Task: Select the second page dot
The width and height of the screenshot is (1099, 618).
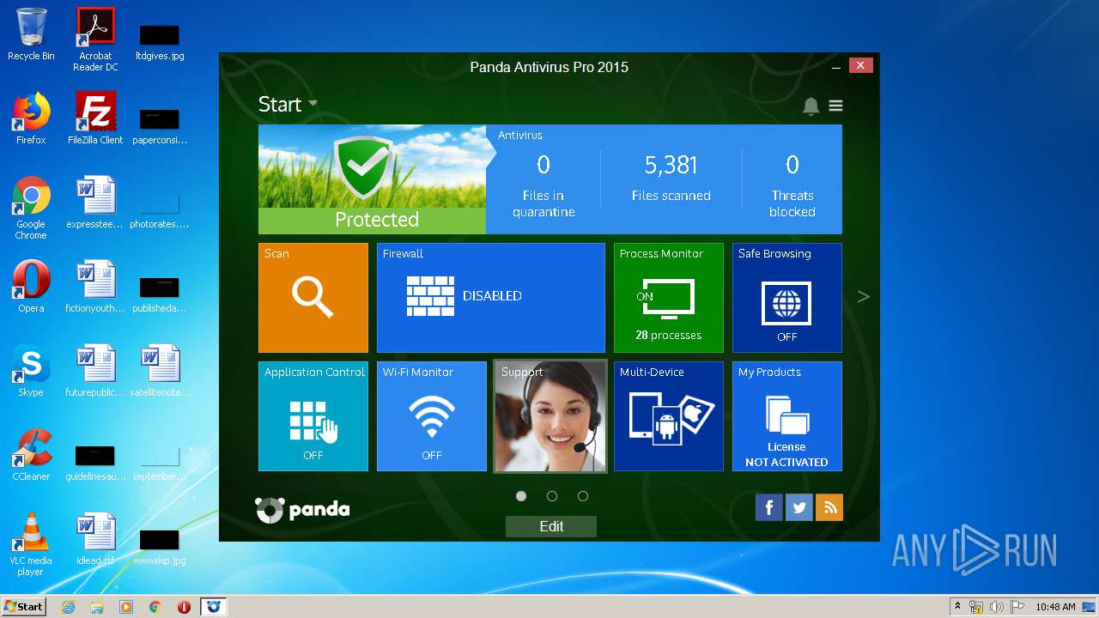Action: pyautogui.click(x=552, y=496)
